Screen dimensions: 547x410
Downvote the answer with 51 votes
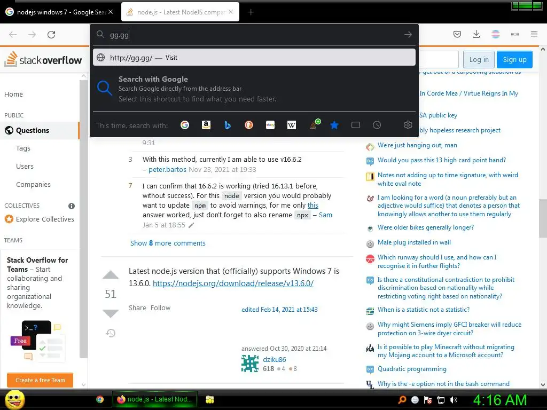click(111, 313)
